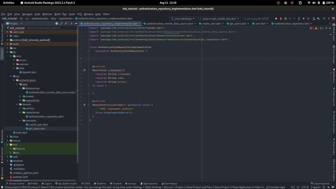Open the TODO tool window
The width and height of the screenshot is (336, 189).
86,183
